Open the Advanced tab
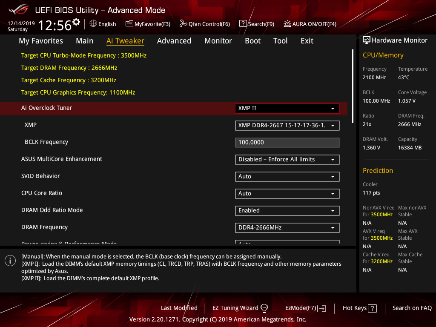Screen dimensions: 436x327 pyautogui.click(x=174, y=41)
